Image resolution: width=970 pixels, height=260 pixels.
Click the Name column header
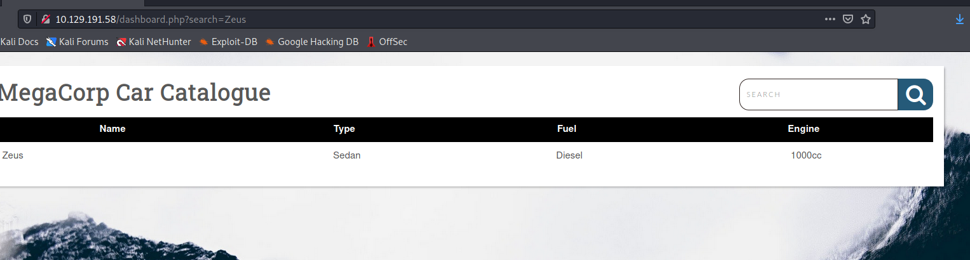[113, 129]
